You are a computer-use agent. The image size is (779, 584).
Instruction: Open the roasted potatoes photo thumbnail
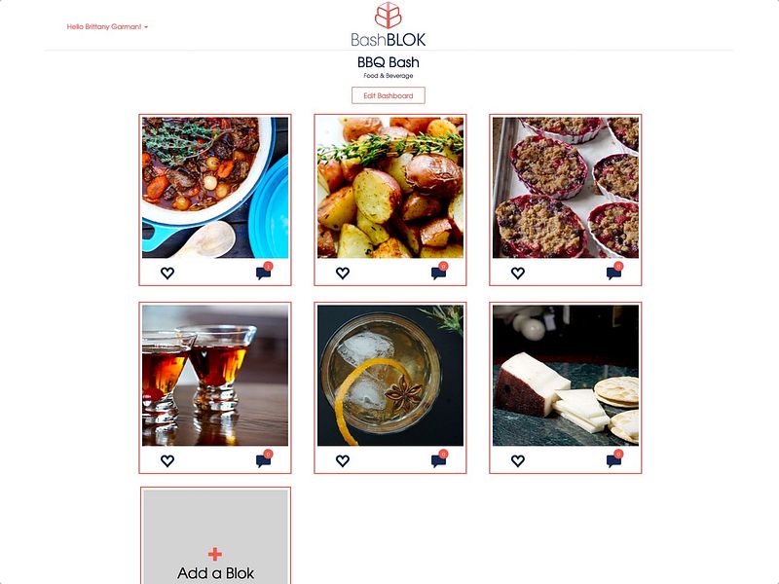[390, 188]
